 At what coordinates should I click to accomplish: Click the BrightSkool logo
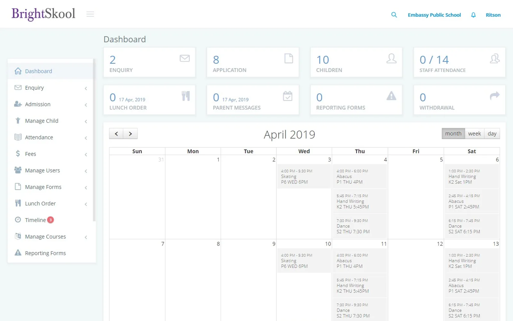coord(43,14)
